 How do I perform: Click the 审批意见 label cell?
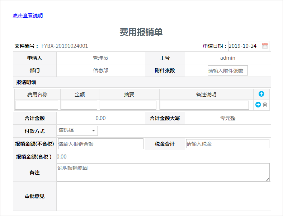tap(35, 196)
